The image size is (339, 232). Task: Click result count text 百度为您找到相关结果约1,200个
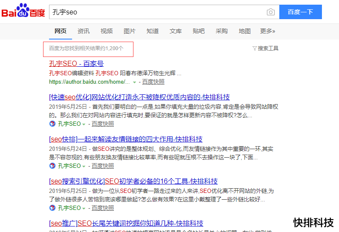86,48
